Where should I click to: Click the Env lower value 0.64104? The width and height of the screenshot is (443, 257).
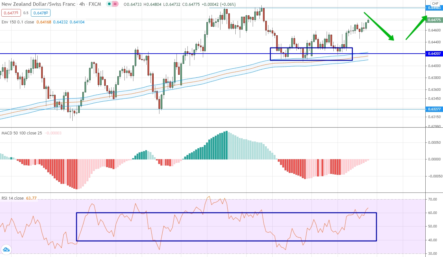click(77, 22)
